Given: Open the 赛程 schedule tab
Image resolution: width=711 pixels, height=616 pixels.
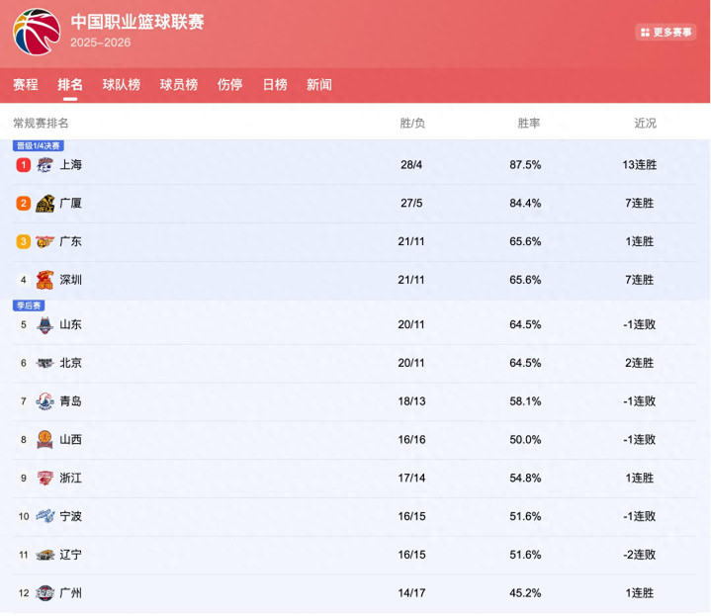Looking at the screenshot, I should [26, 85].
